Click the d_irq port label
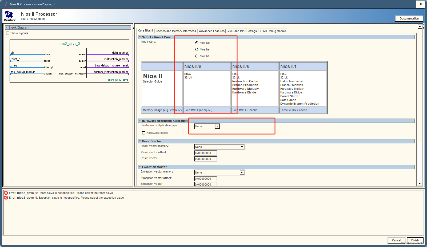This screenshot has width=427, height=247. click(14, 65)
